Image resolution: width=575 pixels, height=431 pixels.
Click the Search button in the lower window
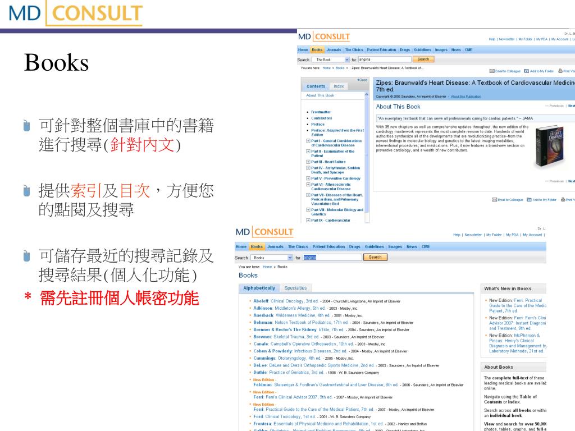[x=375, y=257]
